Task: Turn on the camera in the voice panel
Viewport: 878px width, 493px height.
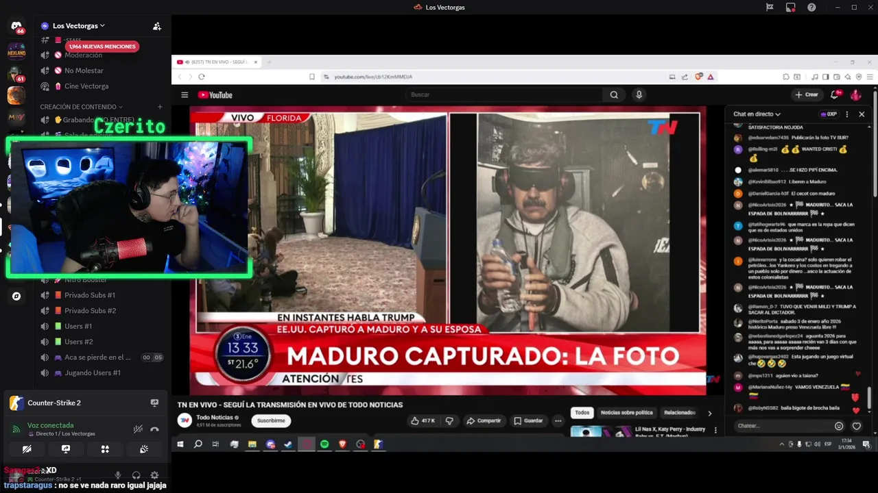Action: coord(27,449)
